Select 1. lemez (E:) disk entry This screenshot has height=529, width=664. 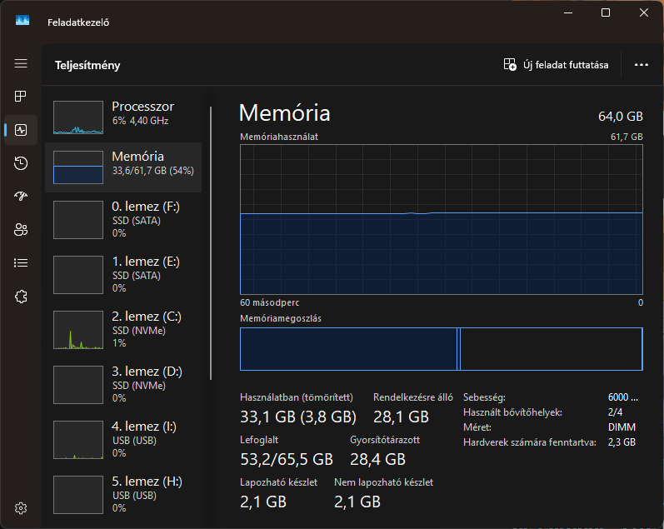click(x=123, y=274)
